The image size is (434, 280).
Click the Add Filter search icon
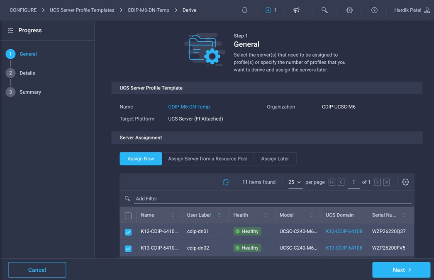pyautogui.click(x=127, y=198)
